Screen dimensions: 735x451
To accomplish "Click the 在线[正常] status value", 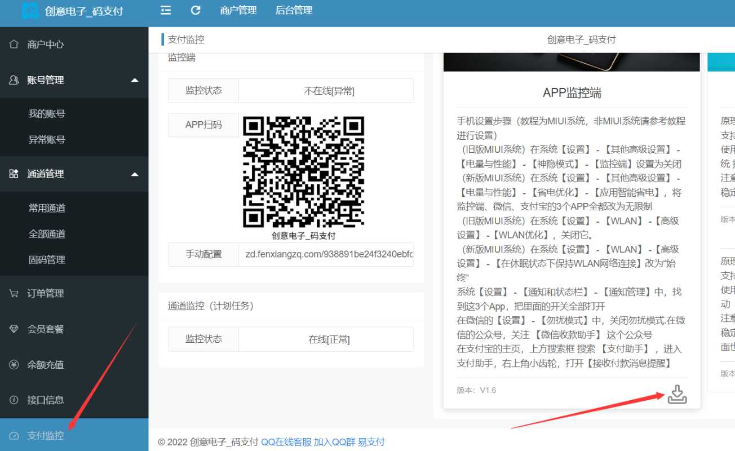I will click(329, 339).
